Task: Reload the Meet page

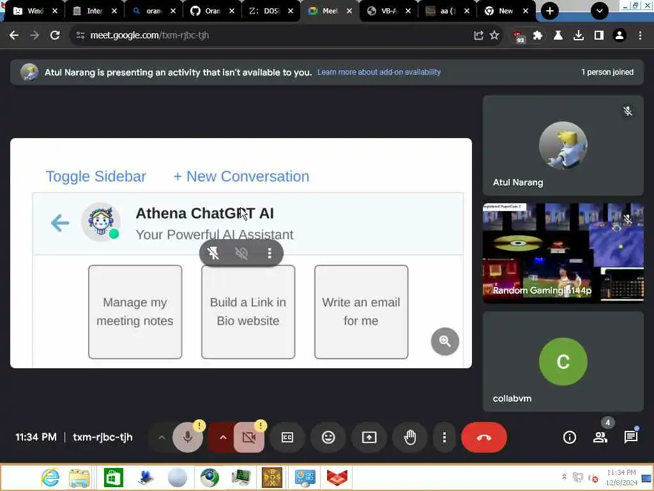Action: click(x=55, y=35)
